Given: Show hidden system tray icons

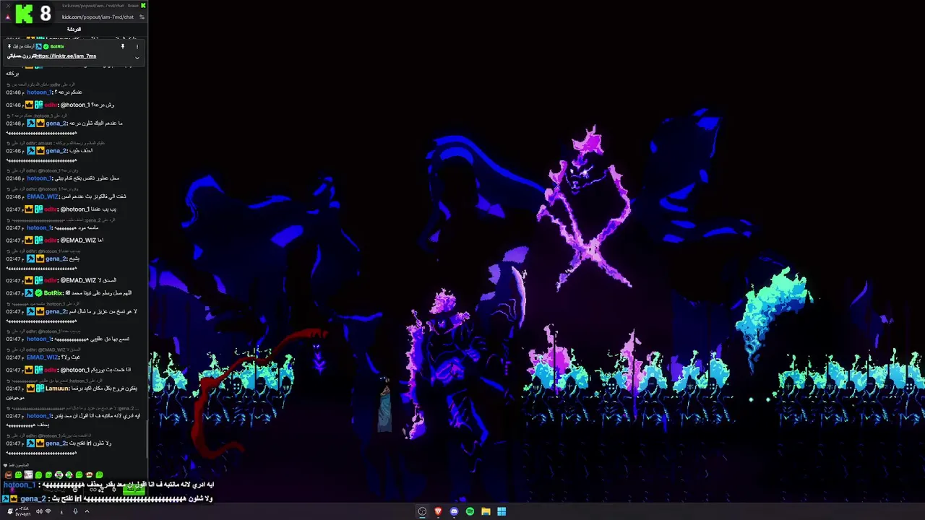Looking at the screenshot, I should pyautogui.click(x=87, y=511).
